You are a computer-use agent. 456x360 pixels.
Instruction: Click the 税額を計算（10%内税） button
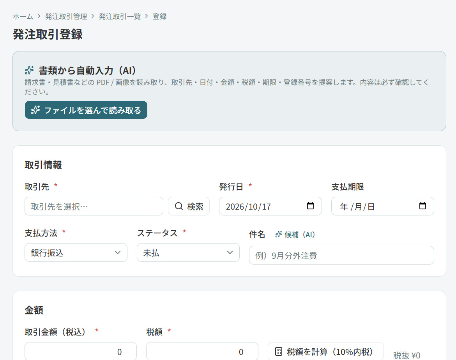326,351
